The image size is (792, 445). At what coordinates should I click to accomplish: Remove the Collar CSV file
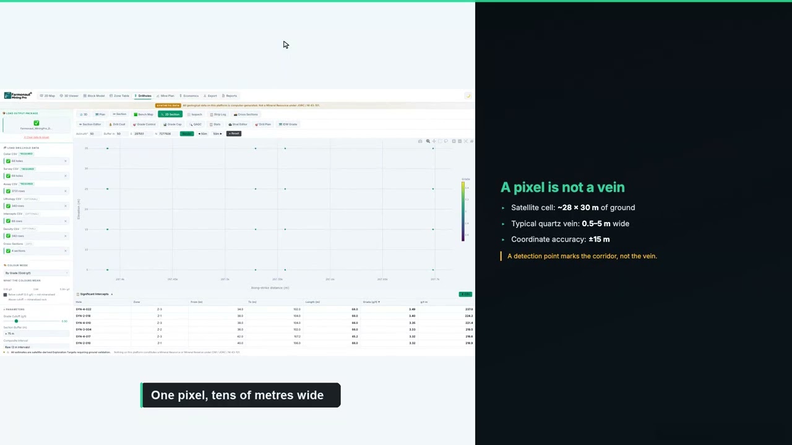65,161
